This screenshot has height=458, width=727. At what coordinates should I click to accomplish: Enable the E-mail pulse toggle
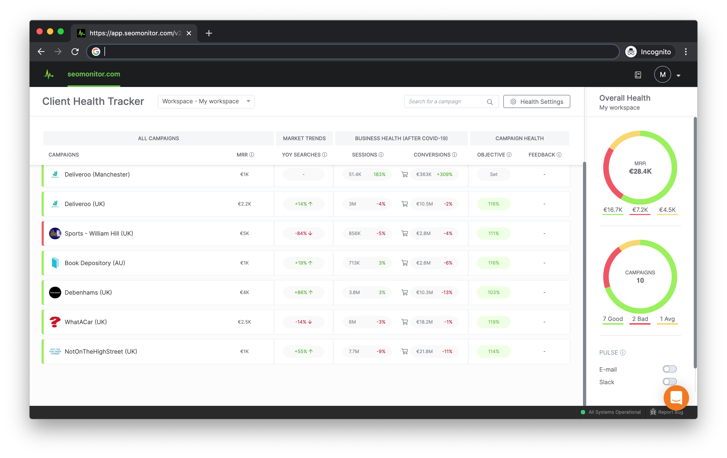click(x=669, y=369)
